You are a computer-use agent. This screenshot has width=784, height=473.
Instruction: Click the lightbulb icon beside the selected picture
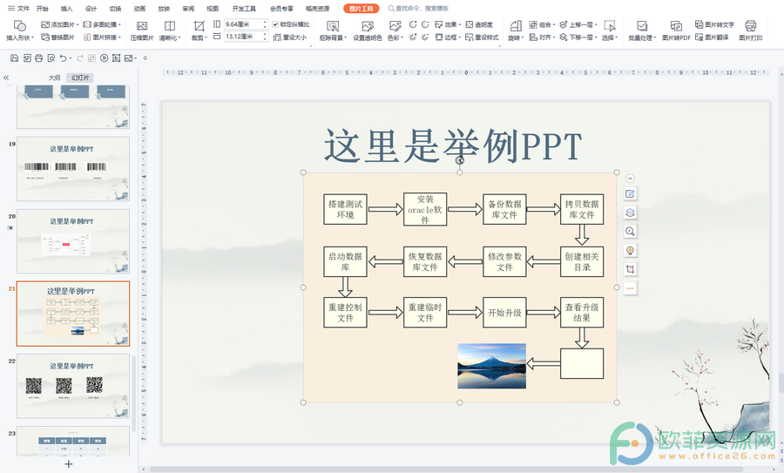coord(630,250)
